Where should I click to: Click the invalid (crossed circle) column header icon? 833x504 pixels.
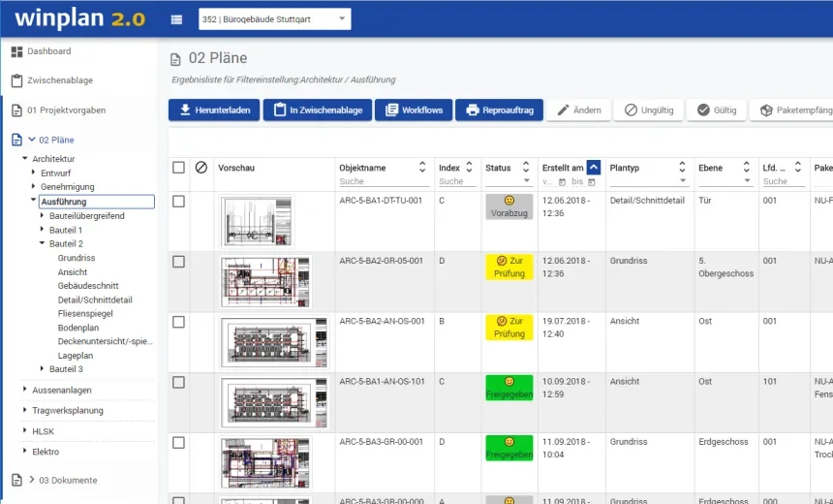pos(201,168)
